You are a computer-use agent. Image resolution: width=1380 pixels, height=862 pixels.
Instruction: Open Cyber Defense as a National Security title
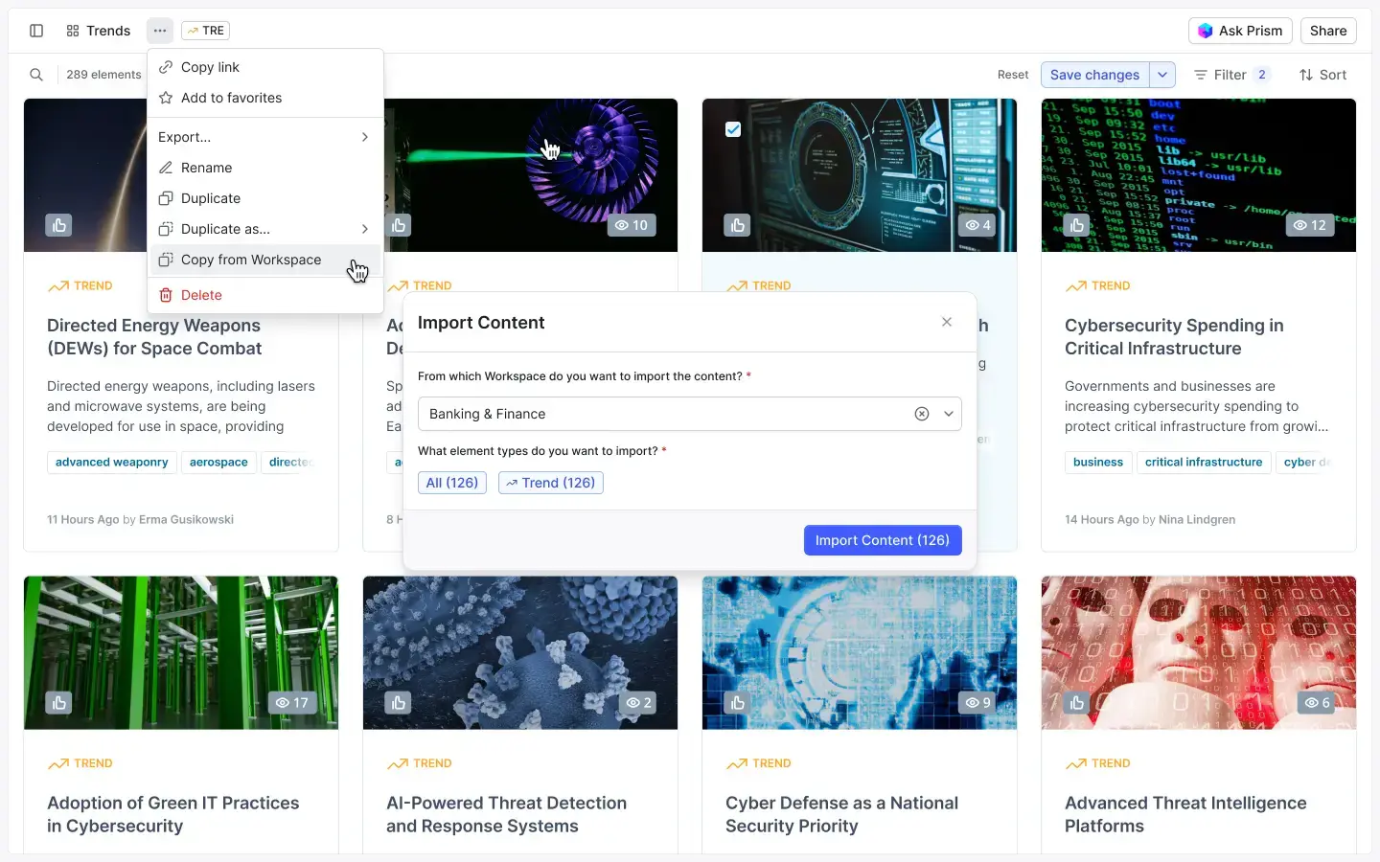pyautogui.click(x=841, y=814)
